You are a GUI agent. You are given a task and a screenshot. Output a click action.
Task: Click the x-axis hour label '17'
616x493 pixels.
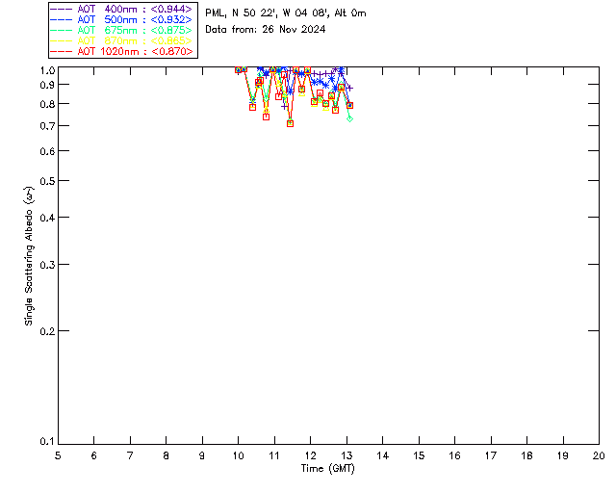tap(491, 455)
